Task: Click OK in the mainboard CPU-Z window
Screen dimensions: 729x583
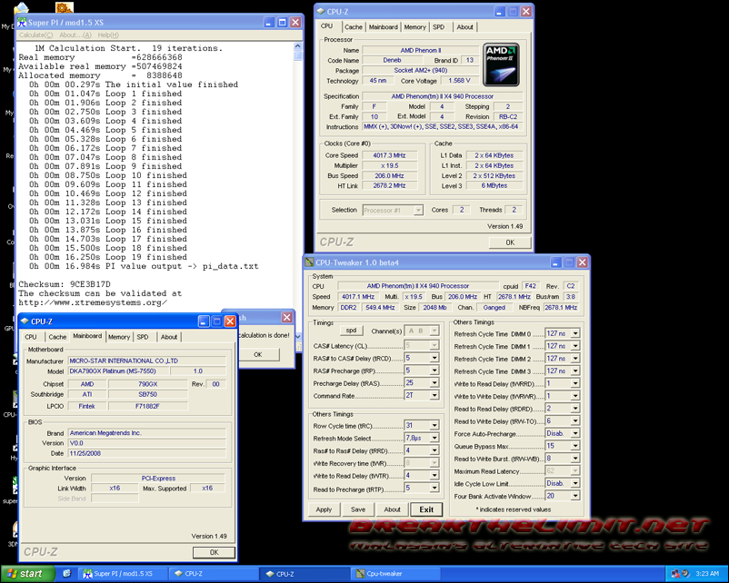Action: click(x=214, y=552)
